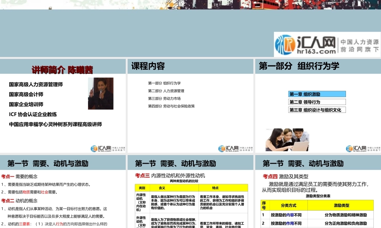The height and width of the screenshot is (228, 381).
Task: Click the 课程内容 slide heading
Action: click(x=148, y=66)
